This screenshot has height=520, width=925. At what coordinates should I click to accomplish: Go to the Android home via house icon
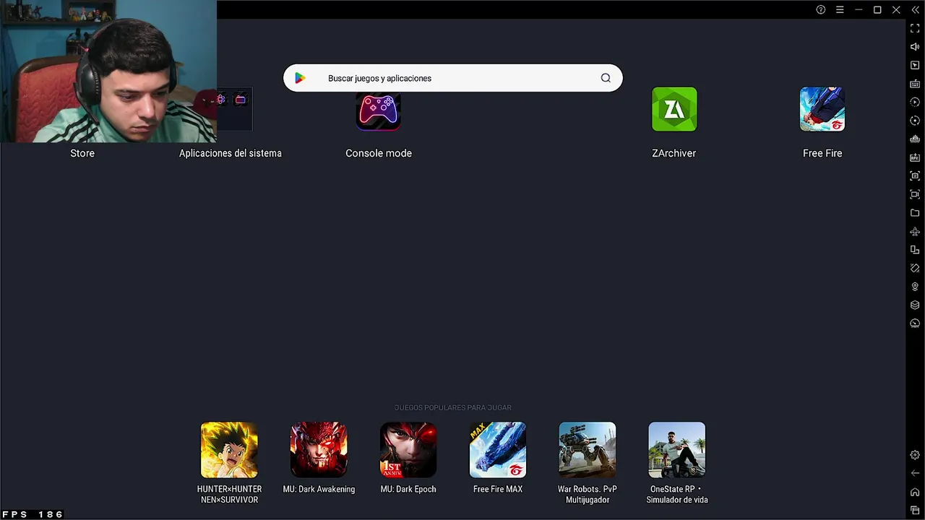point(915,492)
